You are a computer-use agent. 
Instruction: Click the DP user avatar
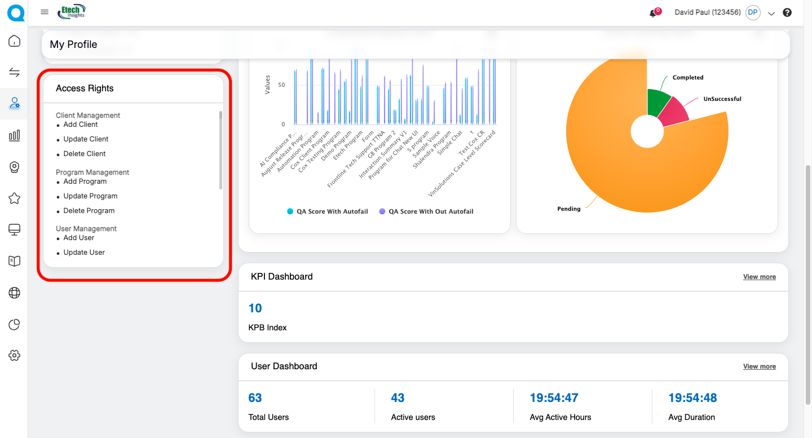(753, 12)
